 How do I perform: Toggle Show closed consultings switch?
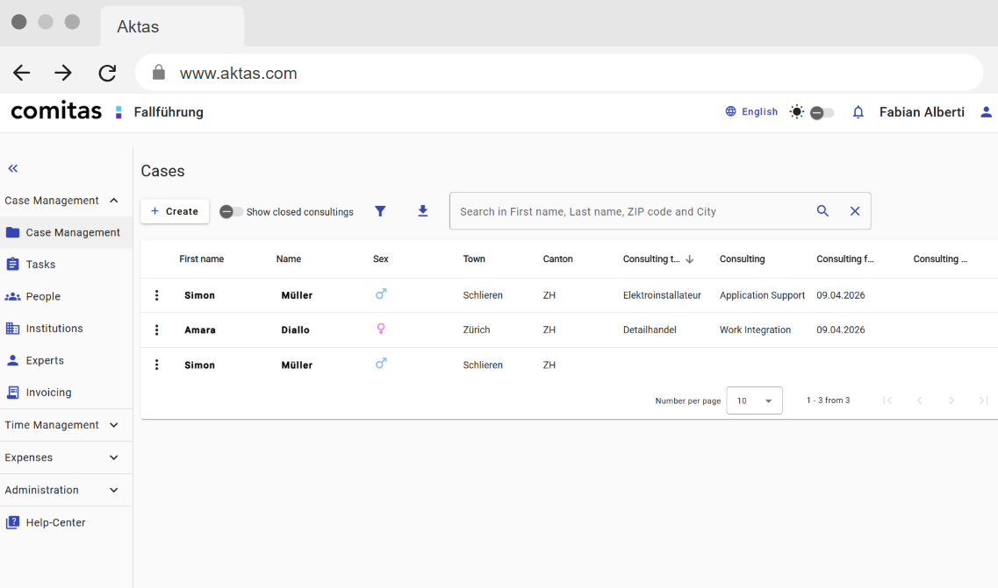232,212
